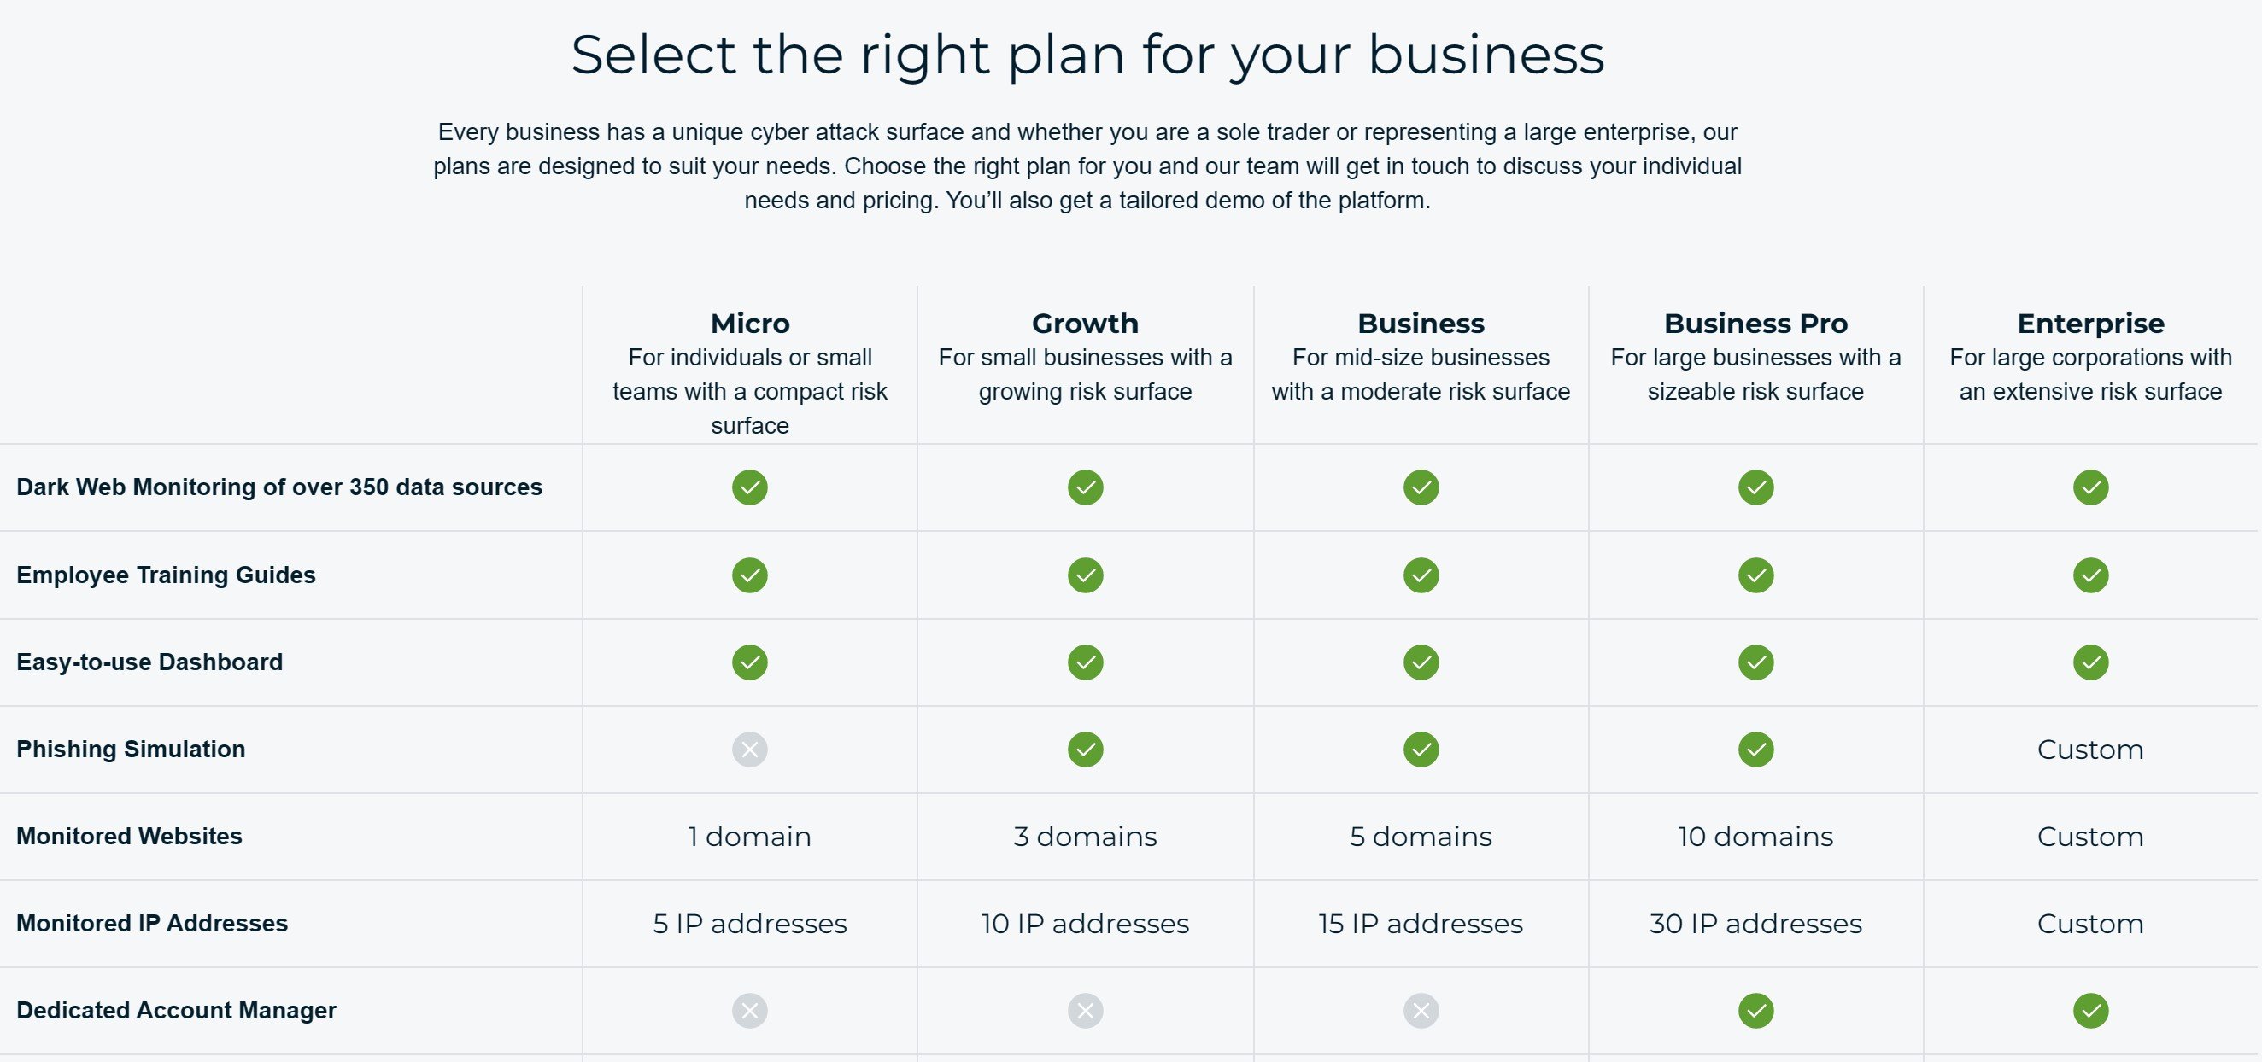
Task: Click the grey X for Growth Dedicated Account Manager
Action: tap(1085, 1010)
